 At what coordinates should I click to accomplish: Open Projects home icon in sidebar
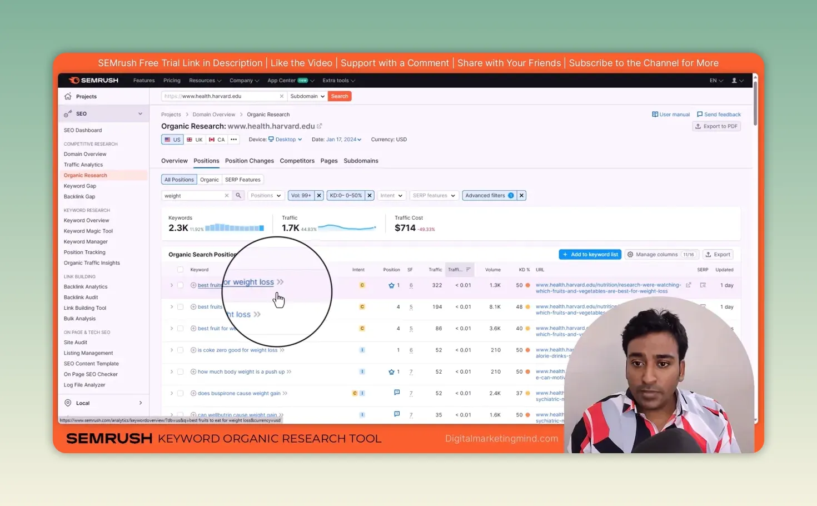tap(68, 96)
